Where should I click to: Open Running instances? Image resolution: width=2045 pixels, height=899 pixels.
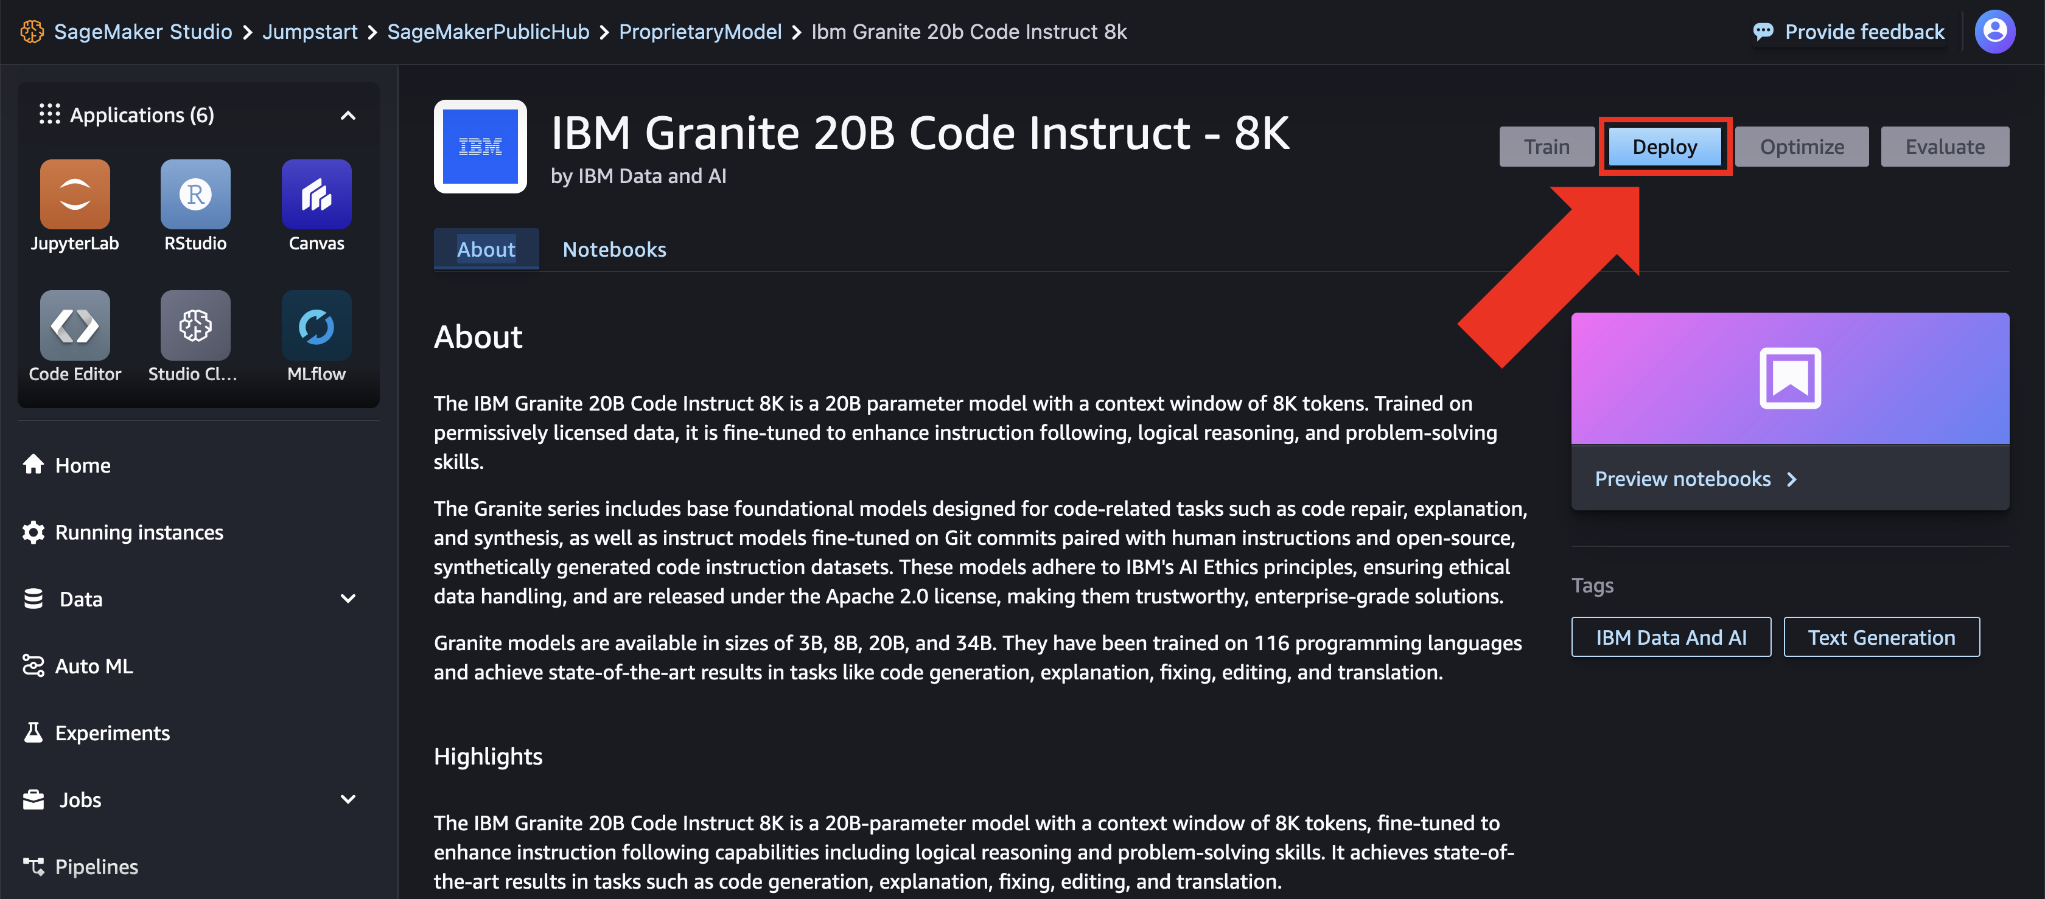(x=139, y=532)
